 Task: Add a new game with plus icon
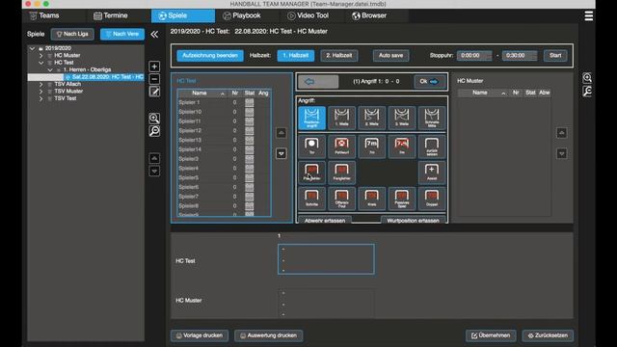[x=154, y=67]
